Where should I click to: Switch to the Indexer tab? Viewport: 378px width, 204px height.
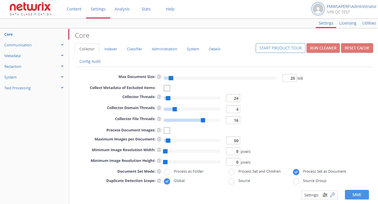point(111,49)
